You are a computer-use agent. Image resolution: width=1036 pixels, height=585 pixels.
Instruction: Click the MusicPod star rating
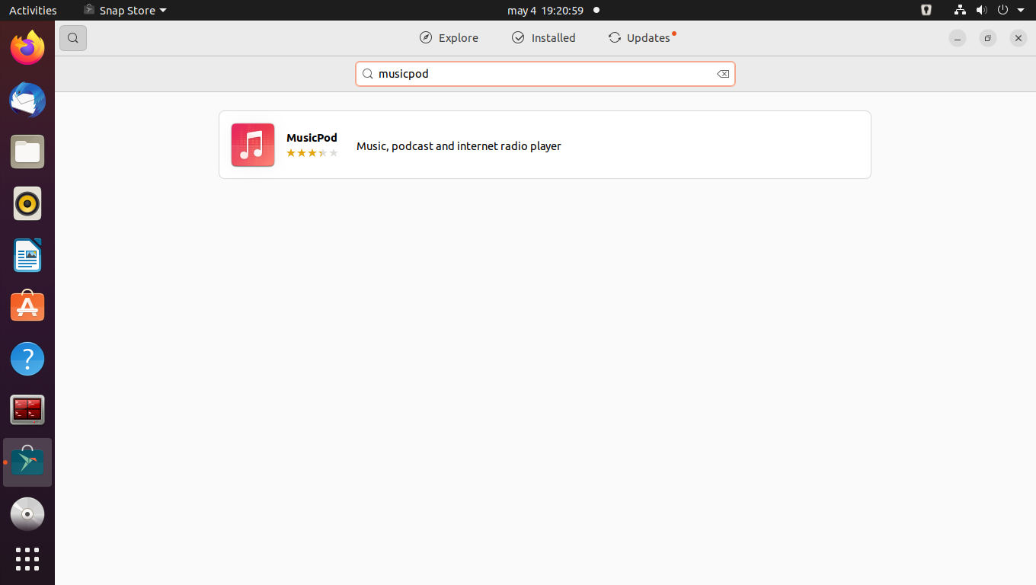(312, 153)
